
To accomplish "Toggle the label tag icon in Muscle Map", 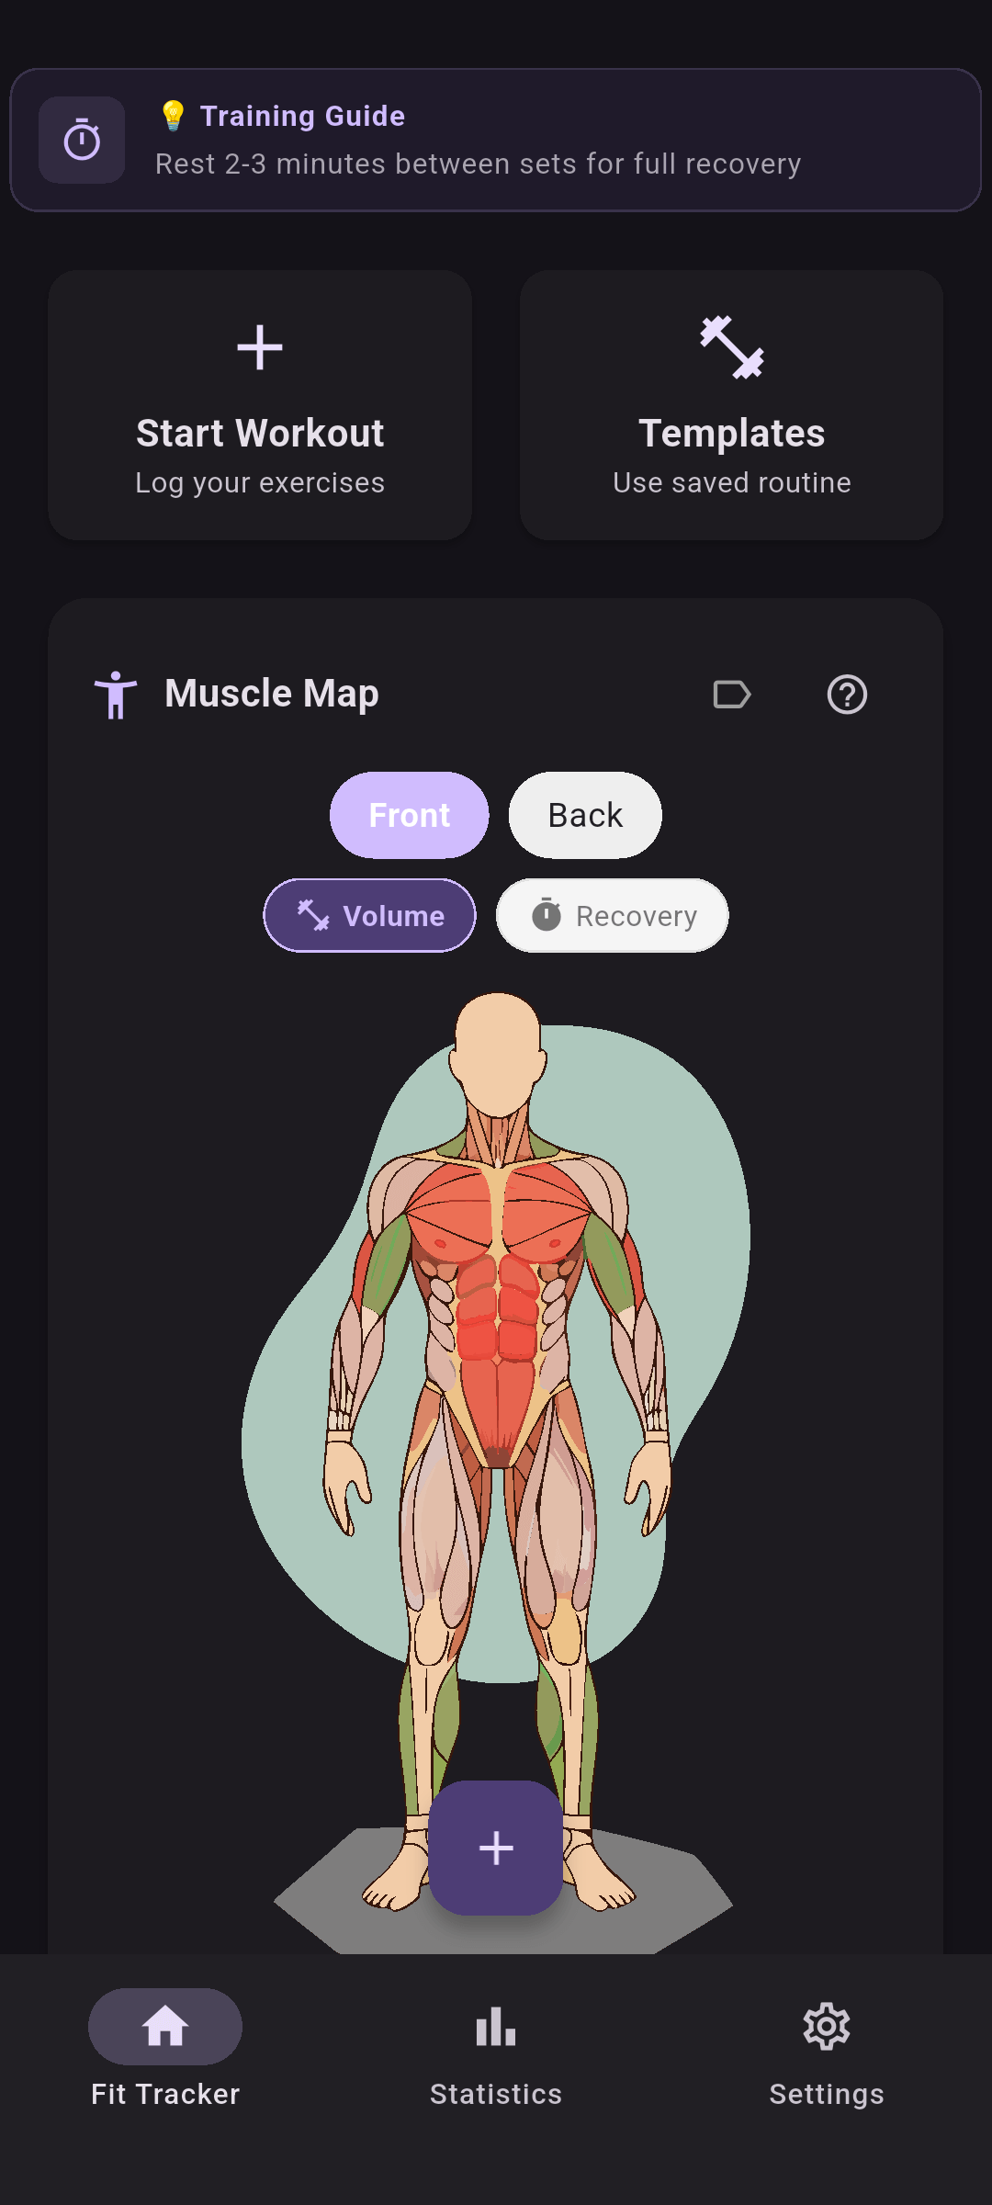I will click(x=732, y=695).
